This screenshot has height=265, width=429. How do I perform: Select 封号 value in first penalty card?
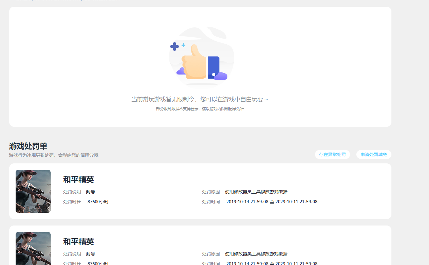[x=90, y=192]
